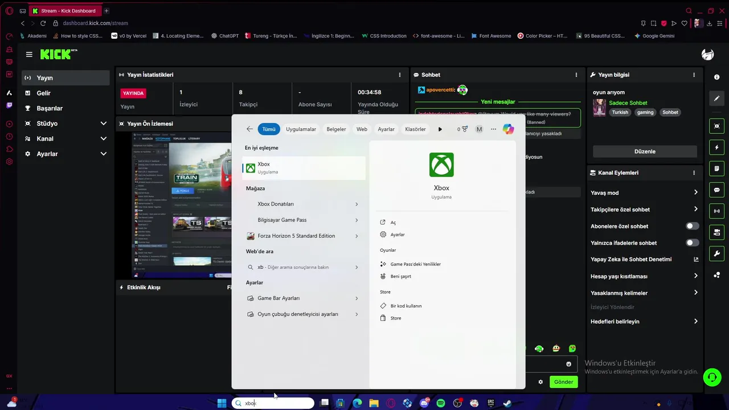Click the wrench icon in right rail
The width and height of the screenshot is (729, 410).
click(x=717, y=253)
